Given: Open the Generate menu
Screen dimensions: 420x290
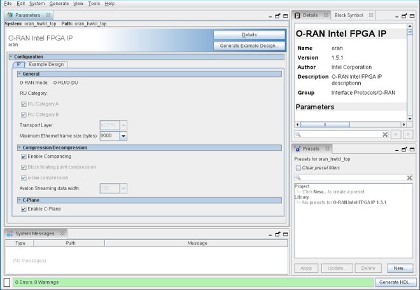Looking at the screenshot, I should [x=59, y=3].
